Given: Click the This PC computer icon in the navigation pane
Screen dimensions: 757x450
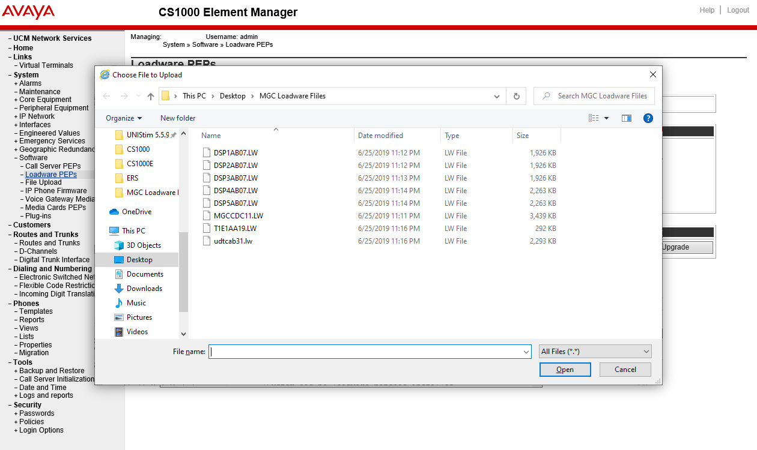Looking at the screenshot, I should pyautogui.click(x=114, y=231).
